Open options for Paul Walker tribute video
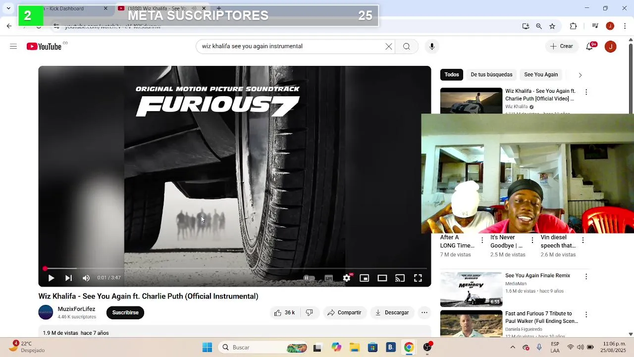 coord(586,315)
